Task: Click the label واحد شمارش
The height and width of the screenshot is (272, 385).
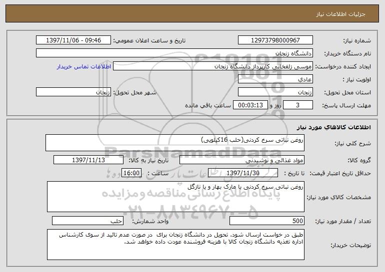Action: coord(150,221)
